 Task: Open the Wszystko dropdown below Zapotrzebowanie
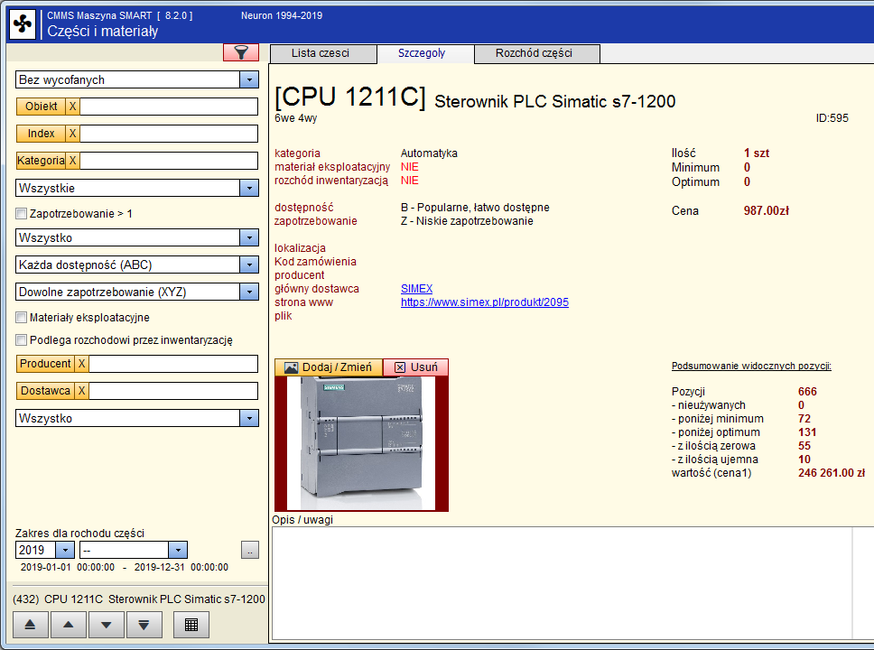coord(249,237)
